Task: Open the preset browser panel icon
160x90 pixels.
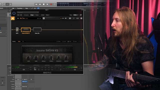Action: (x=70, y=18)
